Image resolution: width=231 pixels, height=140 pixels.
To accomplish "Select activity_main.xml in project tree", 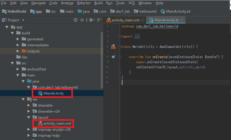I will tap(54, 123).
